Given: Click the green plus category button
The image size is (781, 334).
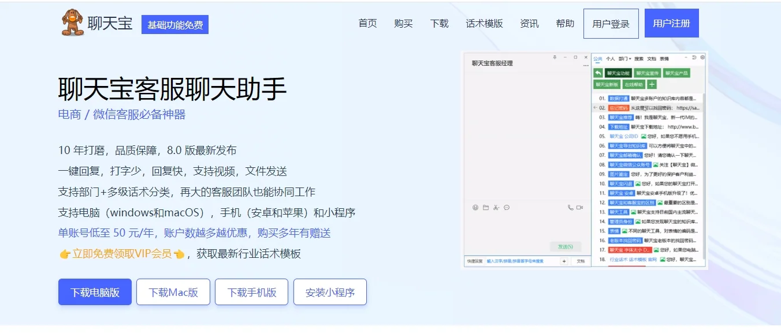Looking at the screenshot, I should [x=652, y=84].
